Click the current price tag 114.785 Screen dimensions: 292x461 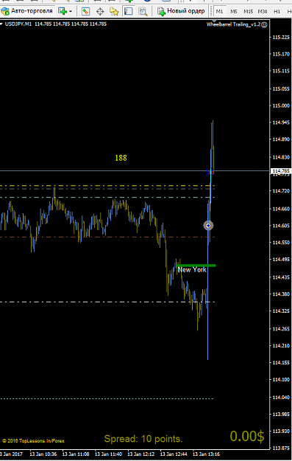pyautogui.click(x=281, y=171)
